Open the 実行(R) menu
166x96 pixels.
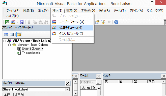(x=104, y=11)
